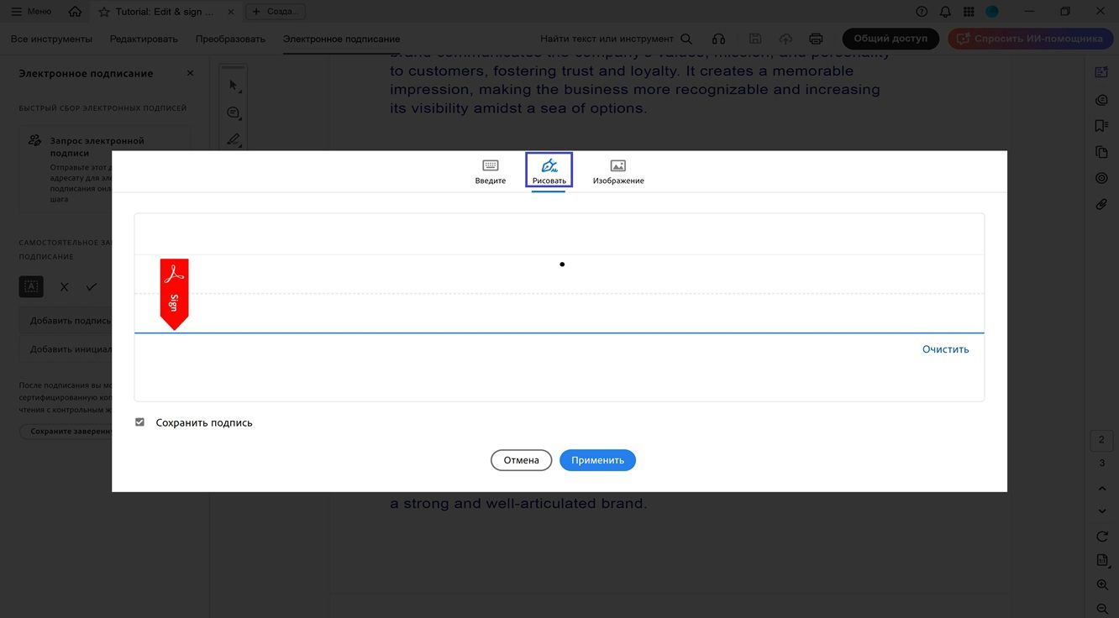This screenshot has height=618, width=1119.
Task: Click the current page number 2 box
Action: [1102, 440]
